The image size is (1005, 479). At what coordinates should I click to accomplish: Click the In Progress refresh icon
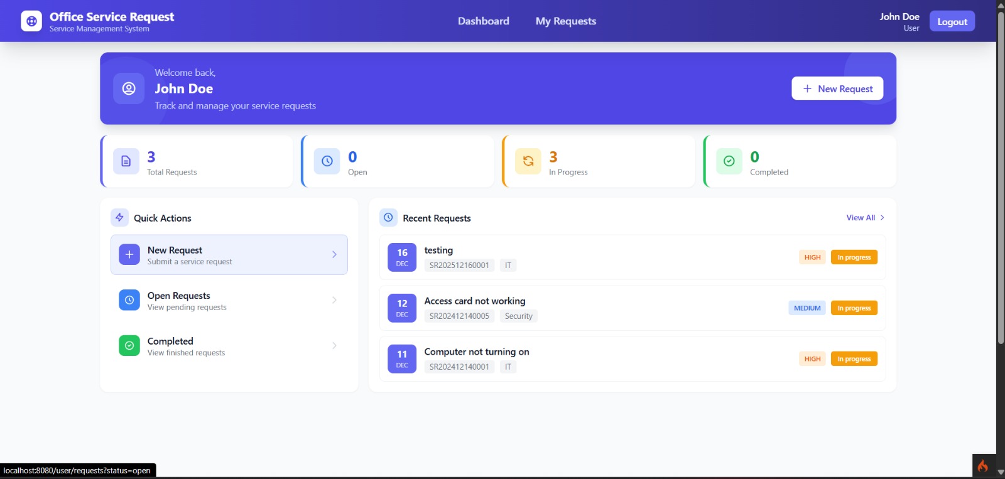pyautogui.click(x=528, y=161)
